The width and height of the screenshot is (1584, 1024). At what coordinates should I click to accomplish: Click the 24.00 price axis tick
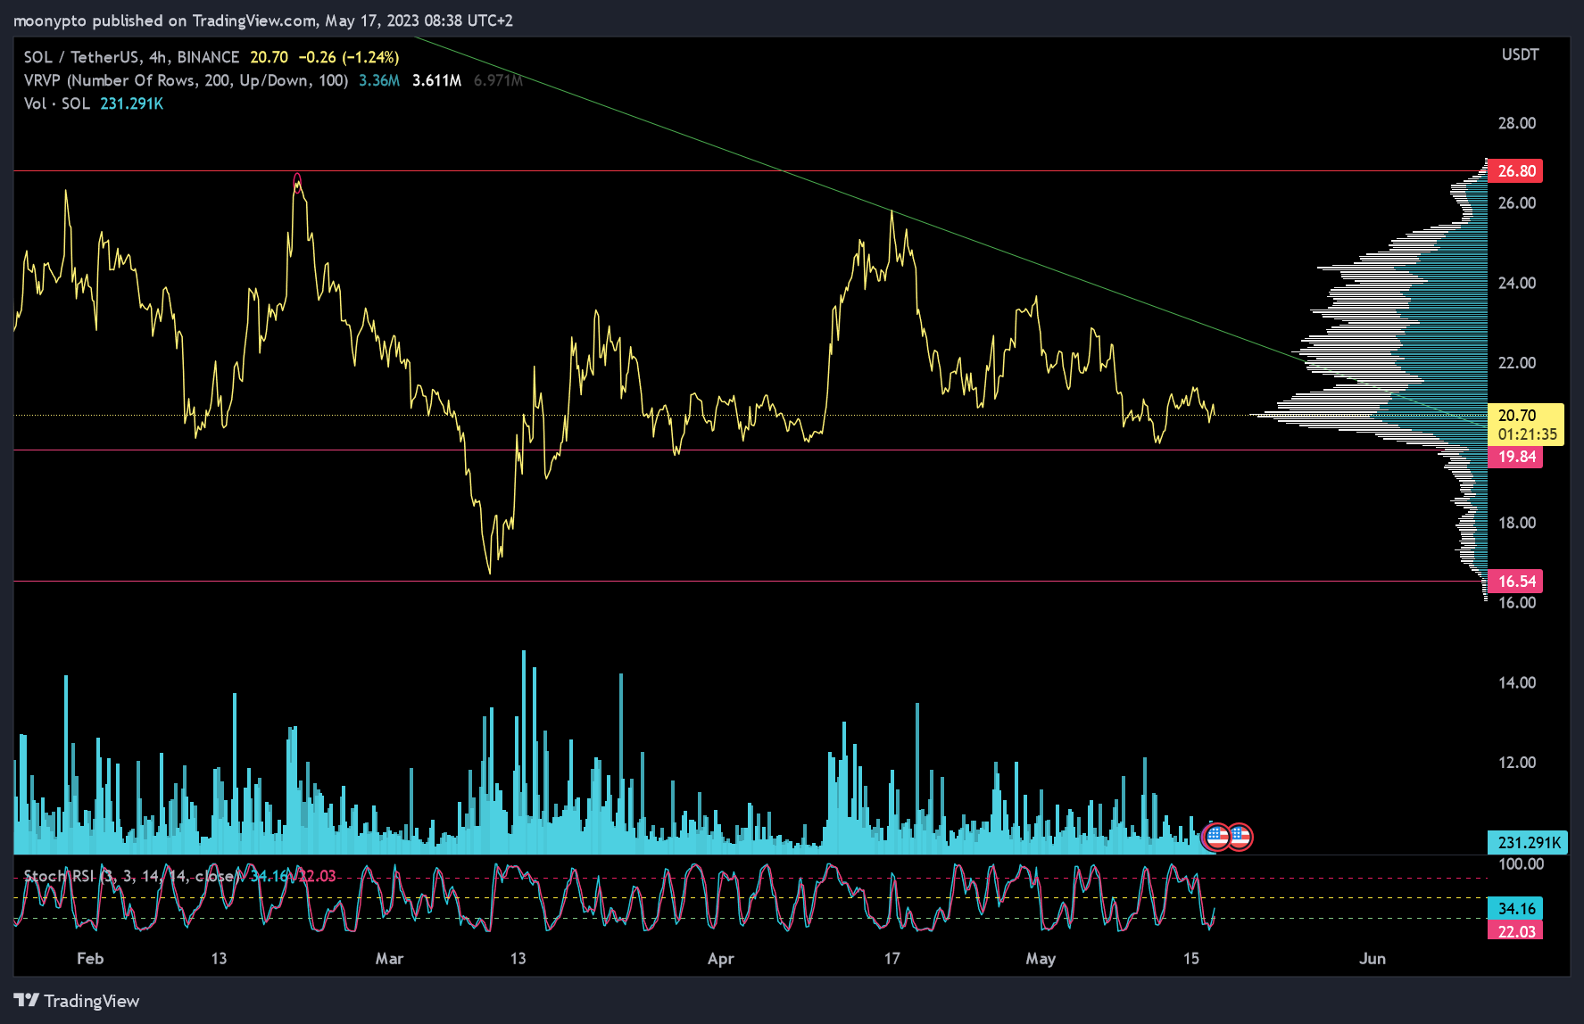pos(1517,283)
